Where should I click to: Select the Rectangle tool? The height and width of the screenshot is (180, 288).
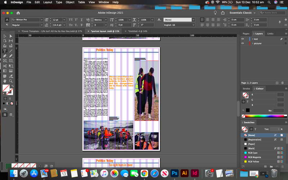click(x=11, y=60)
